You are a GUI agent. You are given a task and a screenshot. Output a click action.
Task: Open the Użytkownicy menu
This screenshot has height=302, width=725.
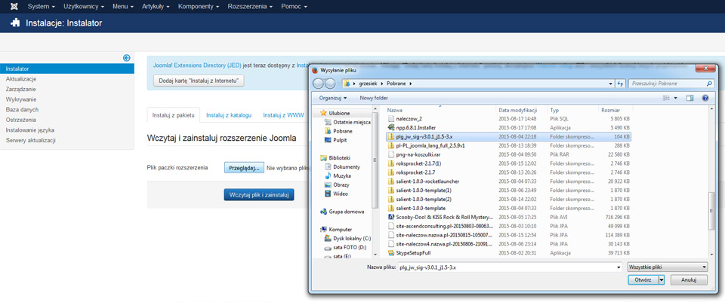pyautogui.click(x=83, y=7)
